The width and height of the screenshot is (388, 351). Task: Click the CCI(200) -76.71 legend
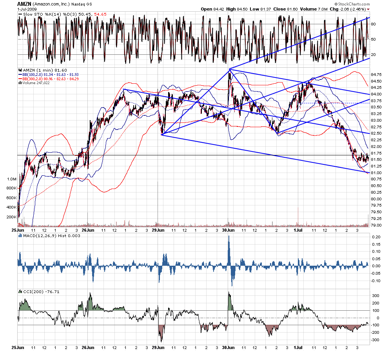click(41, 292)
